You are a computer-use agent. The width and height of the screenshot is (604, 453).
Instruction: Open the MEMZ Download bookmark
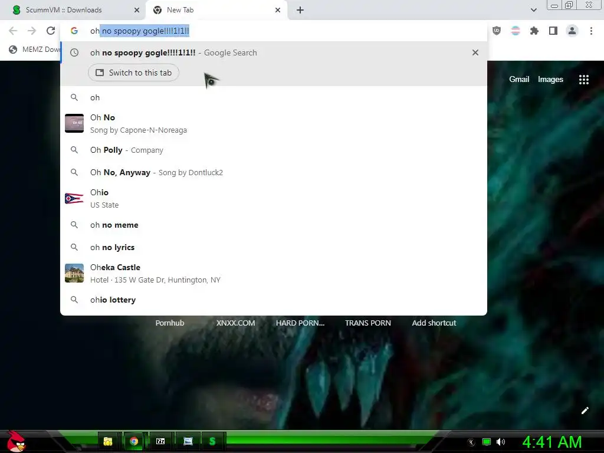(35, 50)
